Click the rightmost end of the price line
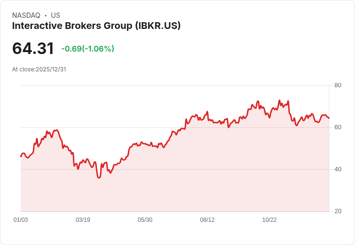Screen dimensions: 355x245 click(329, 118)
